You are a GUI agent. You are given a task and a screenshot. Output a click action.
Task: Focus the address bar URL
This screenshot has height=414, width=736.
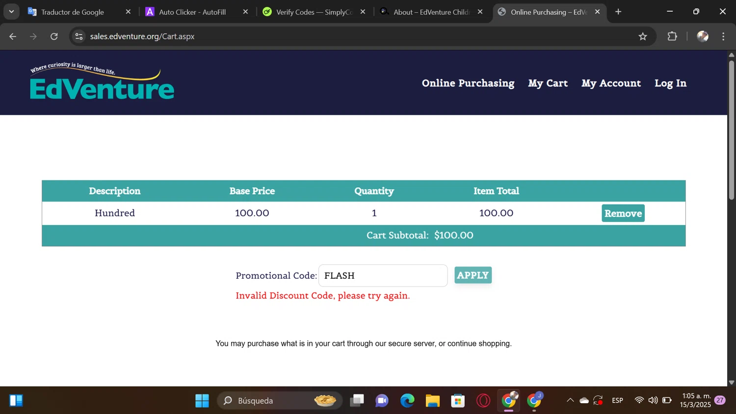click(x=142, y=36)
